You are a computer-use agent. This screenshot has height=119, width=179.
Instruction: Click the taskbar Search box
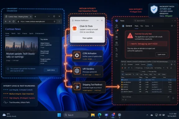tap(76, 115)
